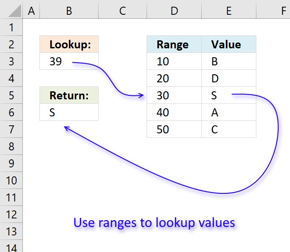
Task: Click the 'Use ranges to lookup values' text
Action: (154, 222)
